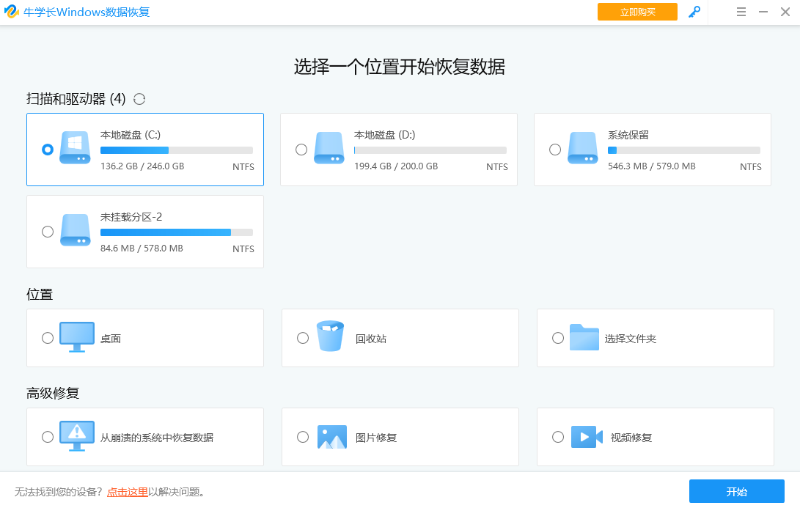Click the 本地磁盘 C: disk icon
The image size is (800, 508).
[x=76, y=149]
